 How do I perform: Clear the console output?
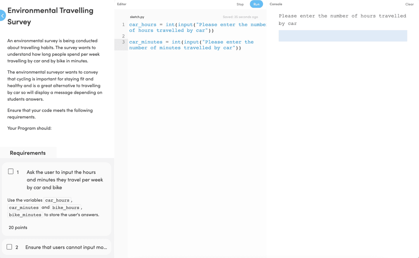coord(409,4)
